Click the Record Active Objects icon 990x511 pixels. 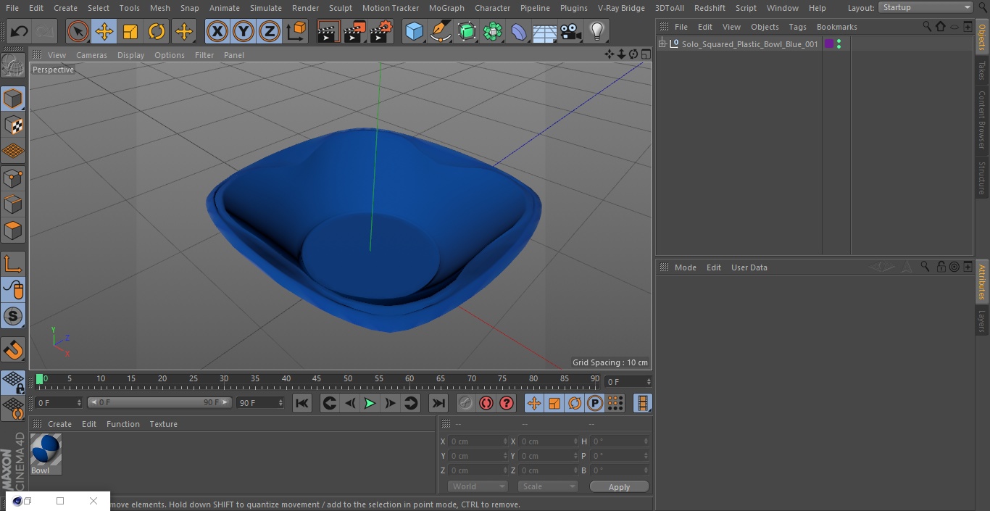click(x=466, y=403)
